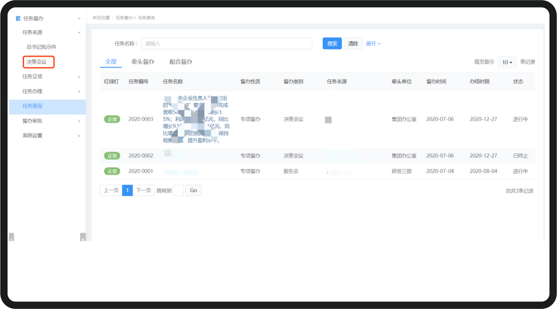The image size is (557, 309).
Task: Expand more filters via 展开
Action: pos(373,44)
